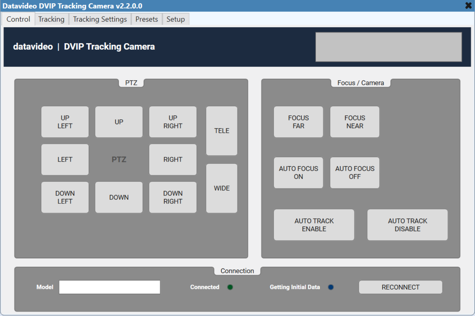Tilt camera with the DOWN button
Viewport: 475px width, 316px height.
[119, 197]
